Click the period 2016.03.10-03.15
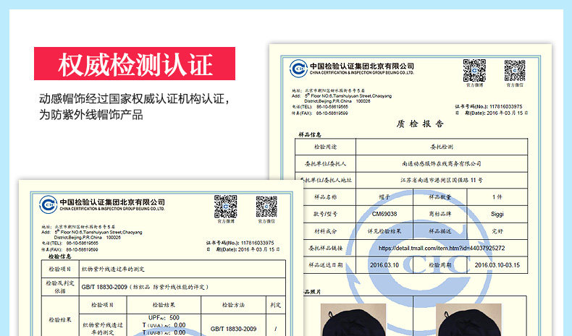 497,265
